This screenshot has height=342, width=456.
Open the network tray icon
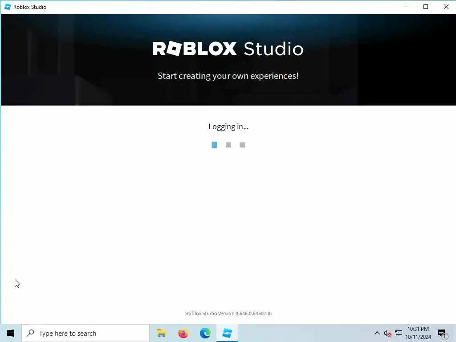click(x=399, y=333)
